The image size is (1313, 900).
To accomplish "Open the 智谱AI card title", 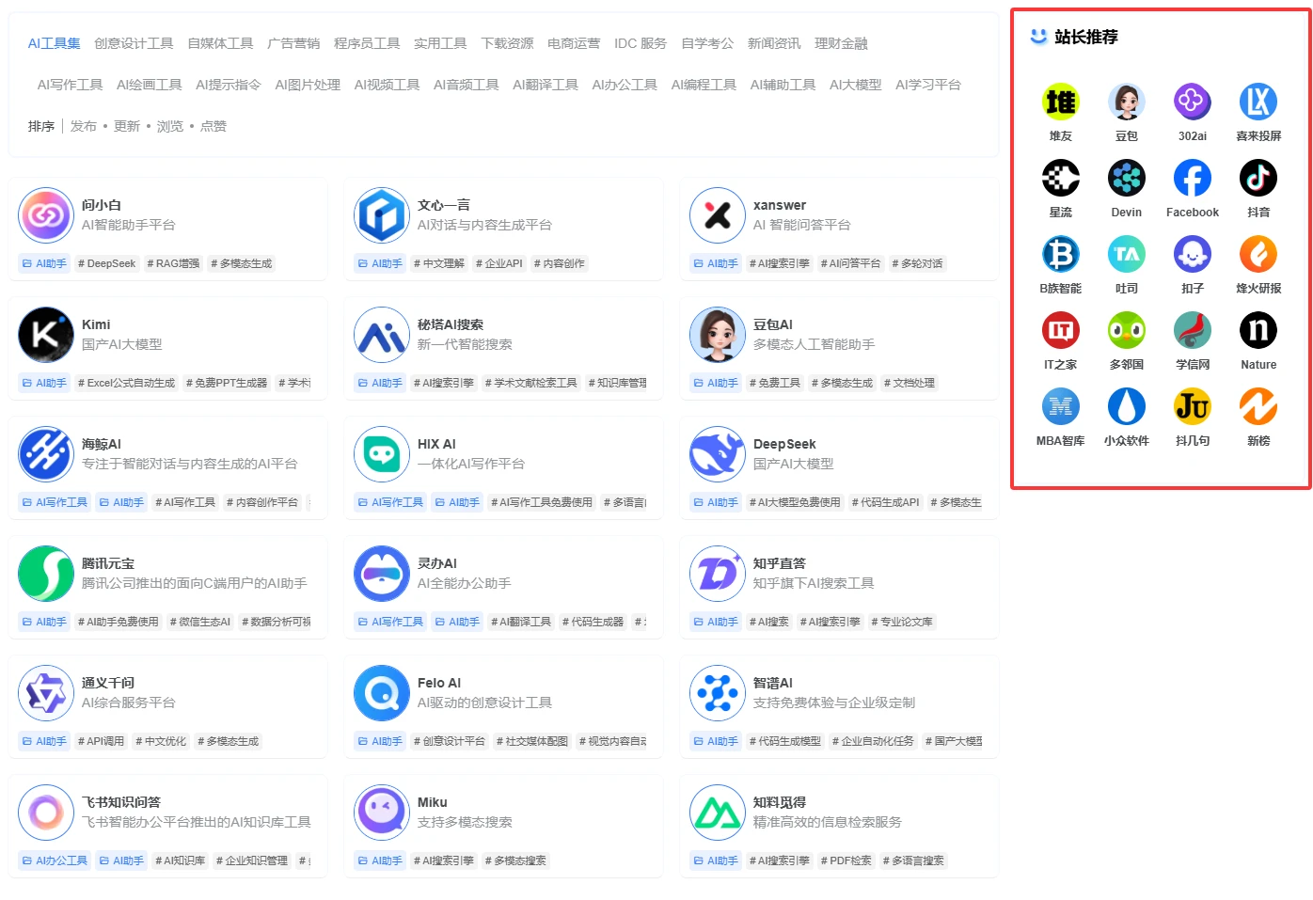I will [x=773, y=683].
